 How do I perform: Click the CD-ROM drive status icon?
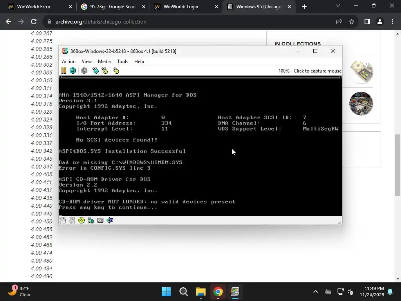81,220
